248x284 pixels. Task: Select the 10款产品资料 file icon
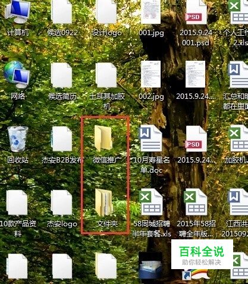coord(17,203)
